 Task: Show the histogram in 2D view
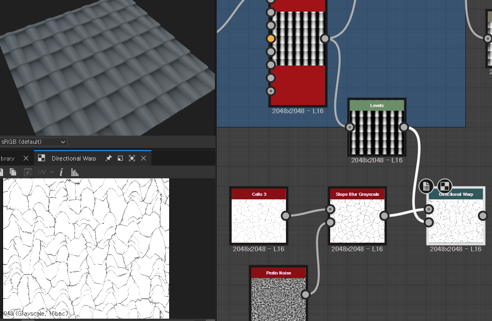coord(75,172)
